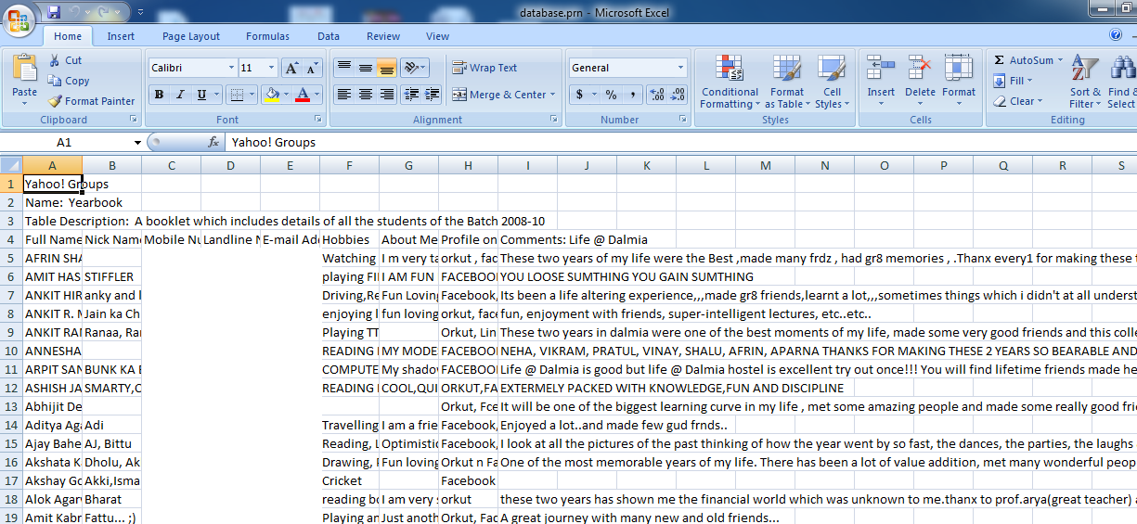Align text to the right

386,95
